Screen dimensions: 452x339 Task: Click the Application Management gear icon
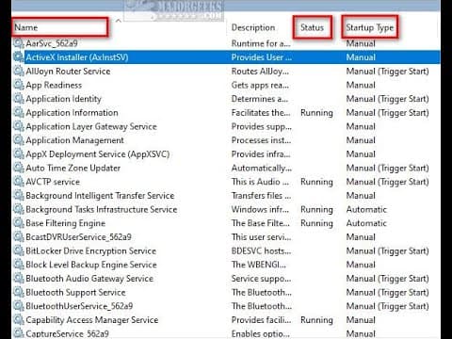tap(19, 140)
